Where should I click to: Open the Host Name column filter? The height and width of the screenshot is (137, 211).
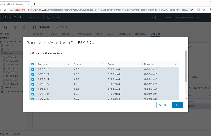coord(69,64)
